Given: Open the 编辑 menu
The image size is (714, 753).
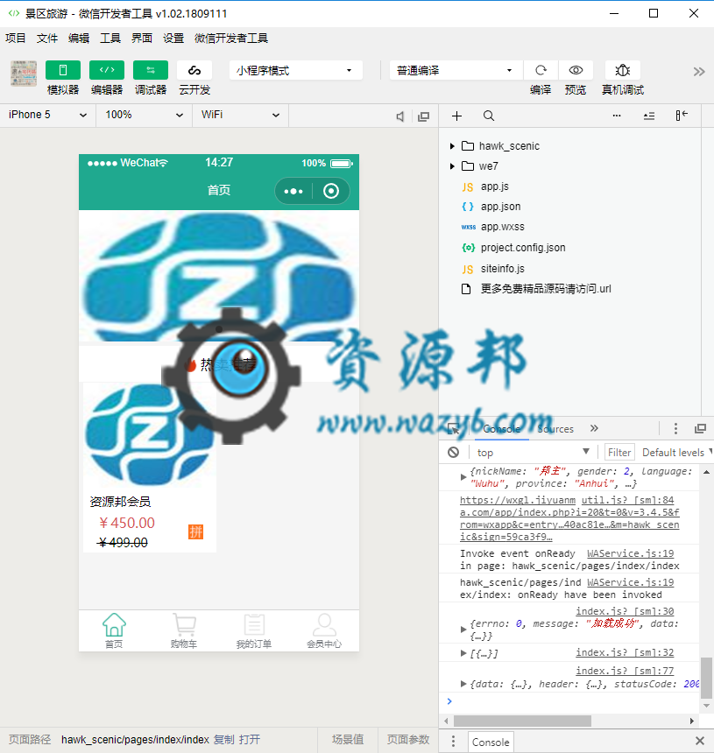Looking at the screenshot, I should 79,38.
